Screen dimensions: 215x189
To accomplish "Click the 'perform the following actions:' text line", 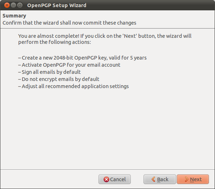I will 55,42.
